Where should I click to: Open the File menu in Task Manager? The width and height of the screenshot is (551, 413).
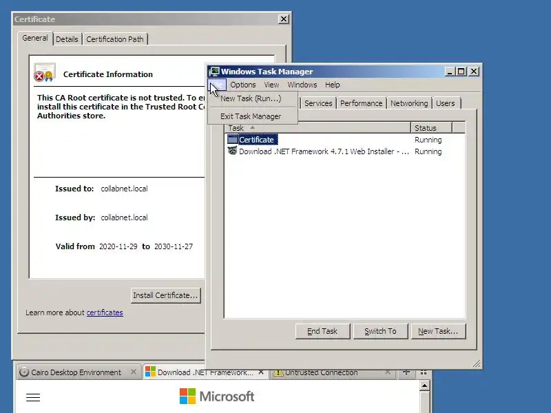(217, 85)
